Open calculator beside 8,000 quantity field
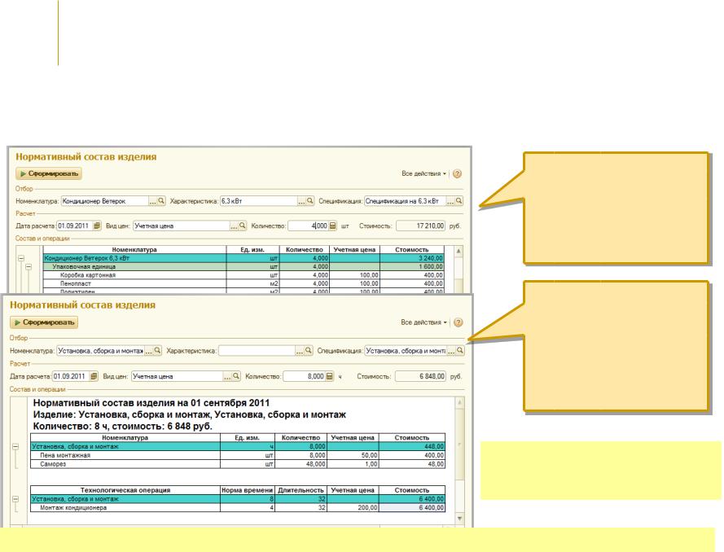This screenshot has width=724, height=552. (329, 376)
